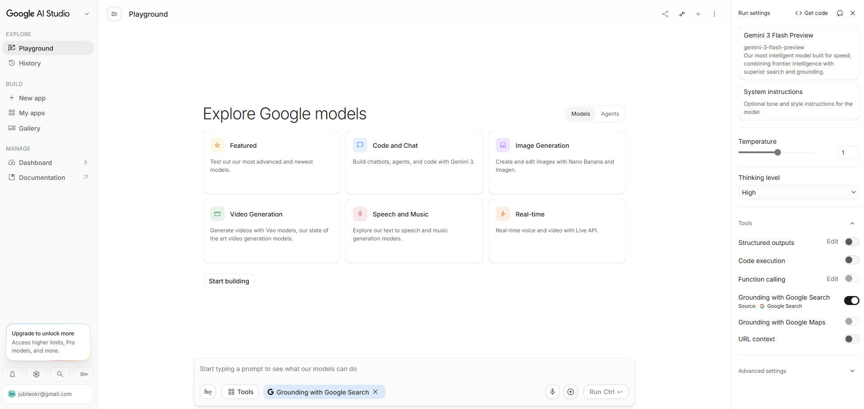Toggle Function calling switch
This screenshot has width=864, height=409.
pos(852,278)
